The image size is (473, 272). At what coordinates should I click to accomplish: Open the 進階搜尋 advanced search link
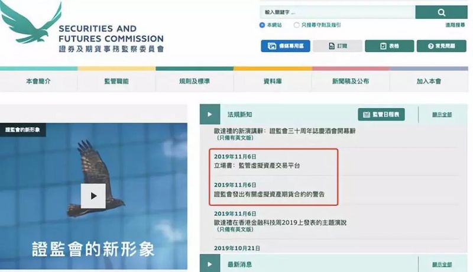(455, 25)
